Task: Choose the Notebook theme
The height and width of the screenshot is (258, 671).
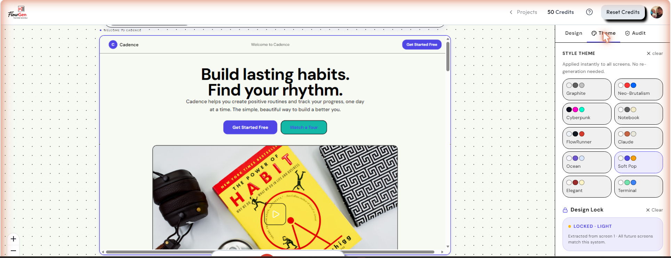Action: coord(639,114)
